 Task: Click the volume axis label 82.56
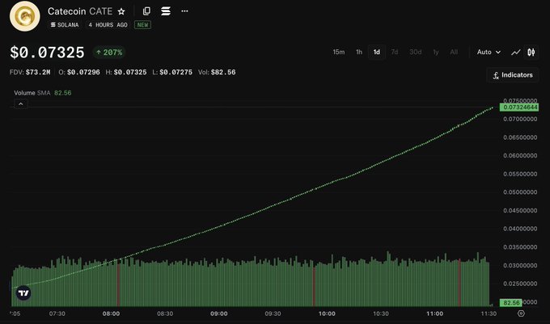click(510, 303)
